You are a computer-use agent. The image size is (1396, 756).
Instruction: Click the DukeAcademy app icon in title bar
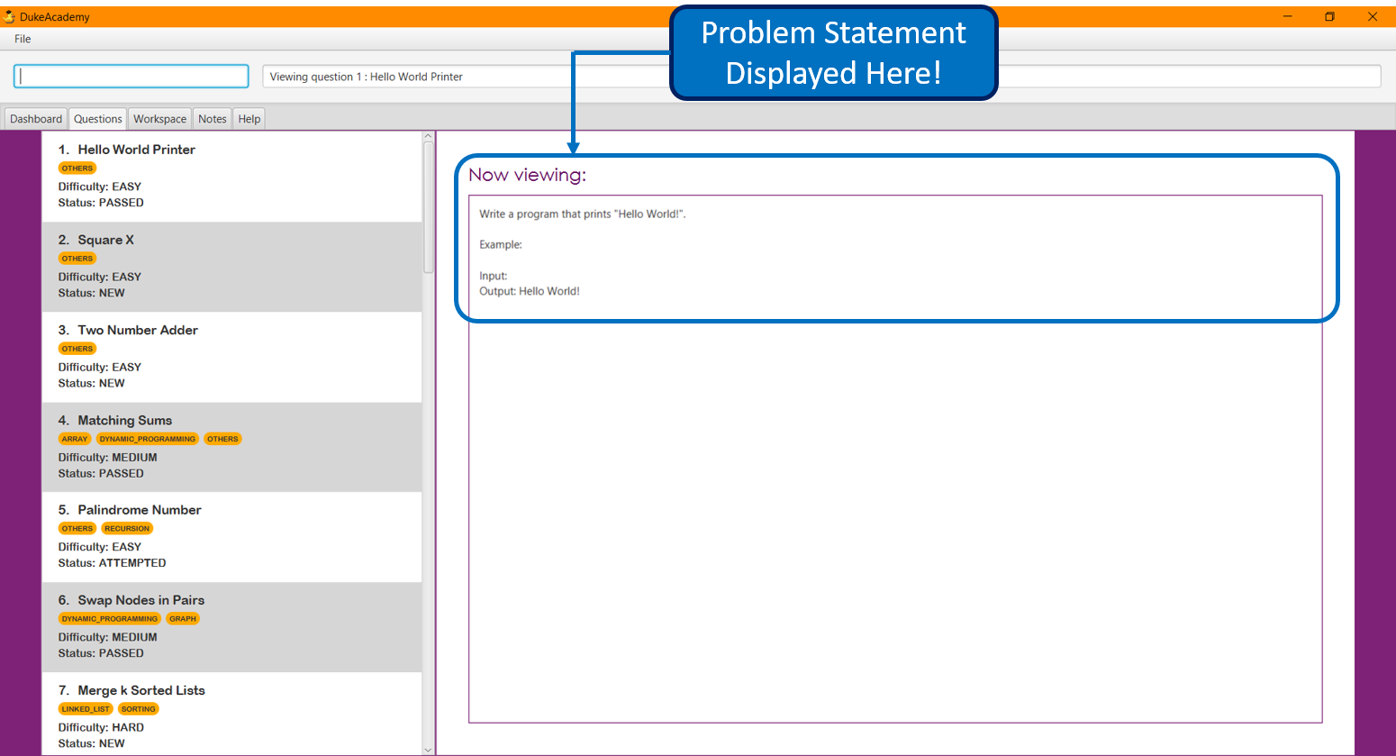pos(10,16)
